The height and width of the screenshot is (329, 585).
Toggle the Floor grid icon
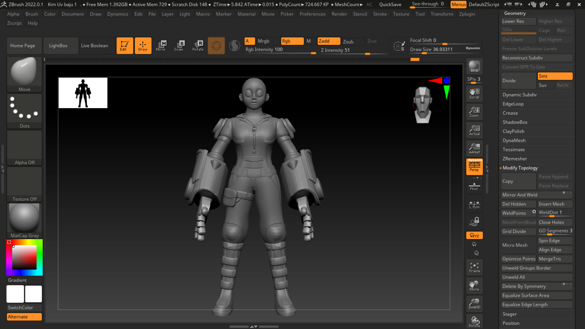click(x=474, y=186)
